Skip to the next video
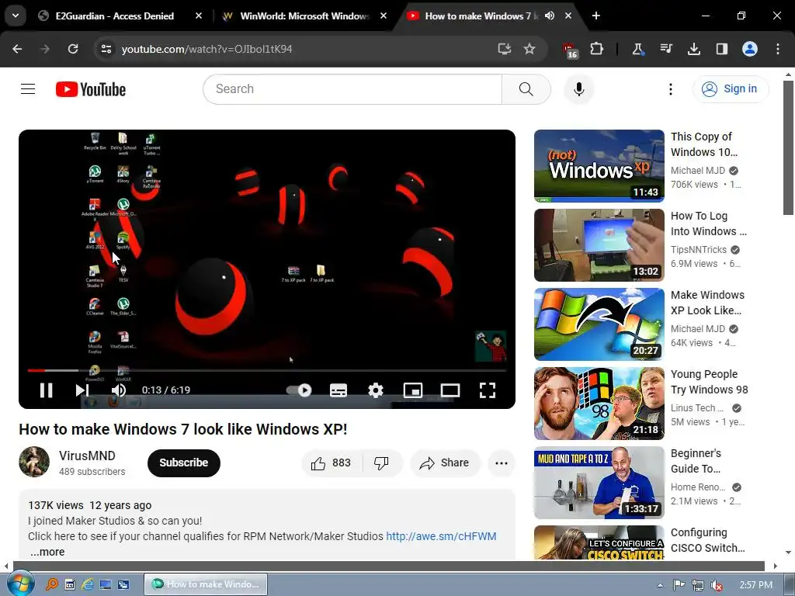The width and height of the screenshot is (795, 596). [82, 390]
